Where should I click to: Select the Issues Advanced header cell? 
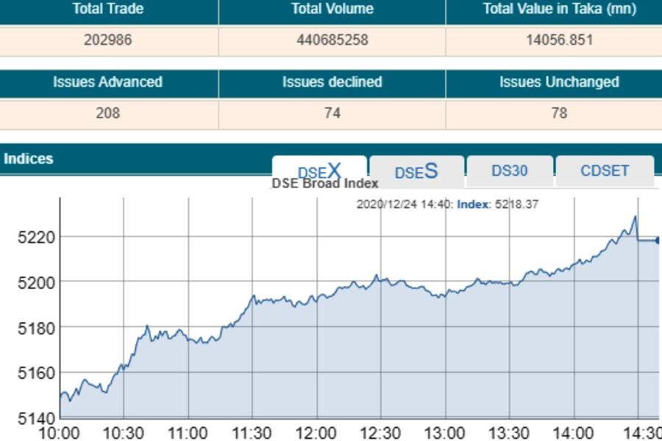click(108, 82)
